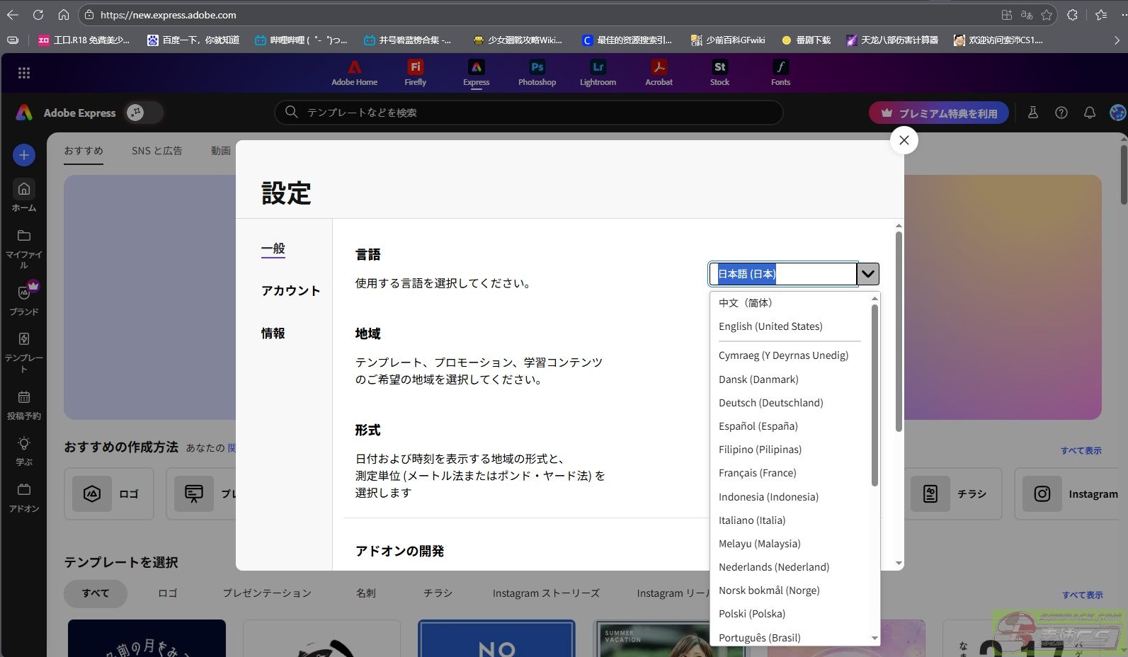Select English (United States) from language list
The height and width of the screenshot is (657, 1128).
770,326
